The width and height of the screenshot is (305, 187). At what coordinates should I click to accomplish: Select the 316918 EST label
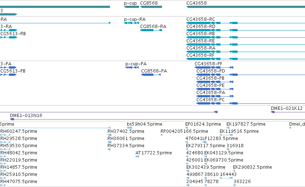(x=235, y=146)
